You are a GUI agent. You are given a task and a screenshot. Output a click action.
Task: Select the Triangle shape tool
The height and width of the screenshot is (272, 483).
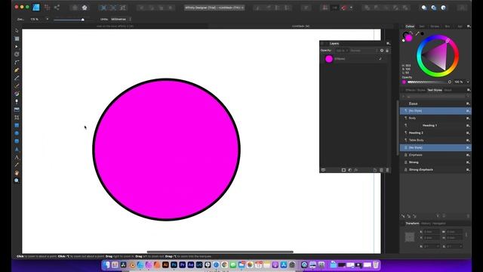click(17, 149)
